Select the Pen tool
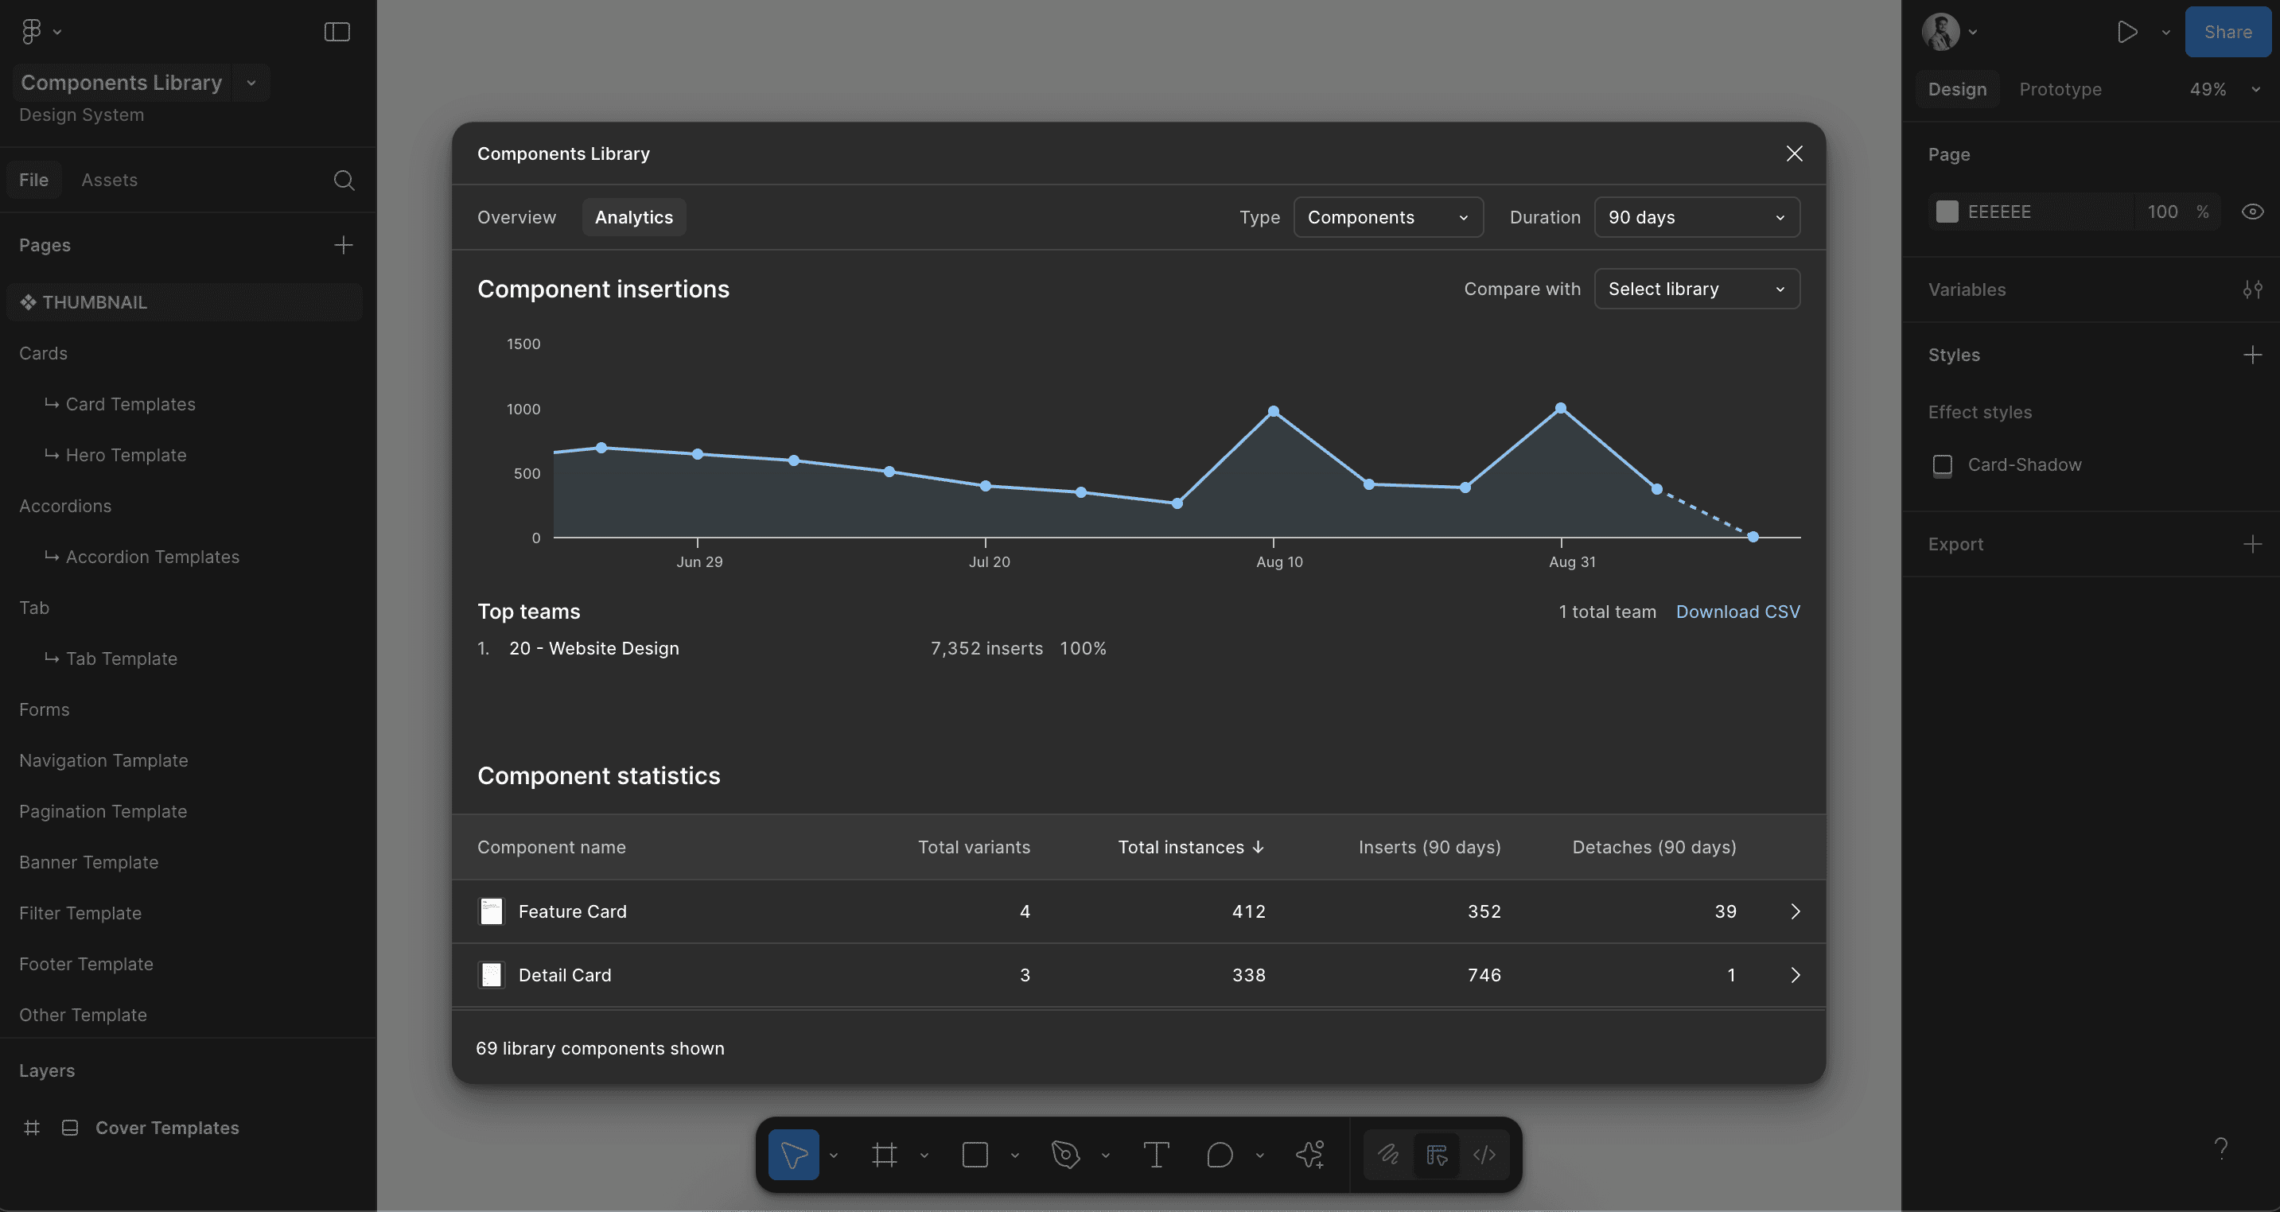 tap(1066, 1155)
